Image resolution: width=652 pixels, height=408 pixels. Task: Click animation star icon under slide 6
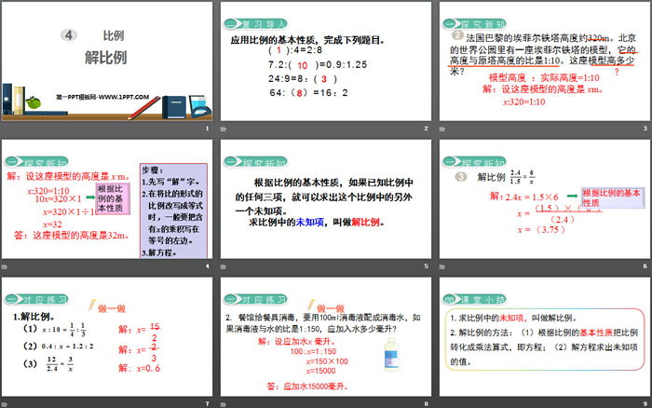442,266
